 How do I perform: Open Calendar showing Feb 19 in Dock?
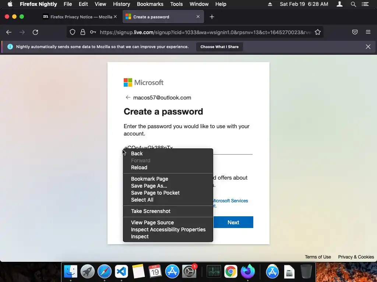155,271
